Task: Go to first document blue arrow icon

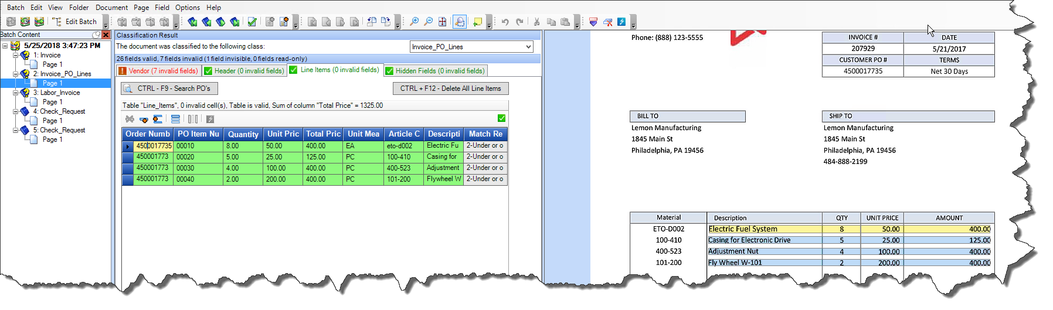Action: tap(192, 22)
